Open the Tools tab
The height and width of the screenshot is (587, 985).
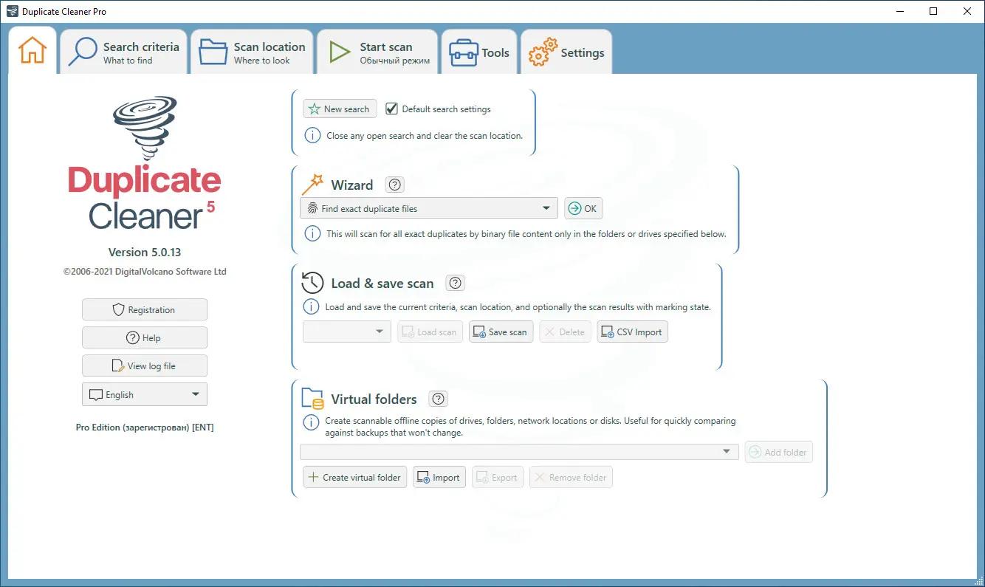[x=479, y=52]
